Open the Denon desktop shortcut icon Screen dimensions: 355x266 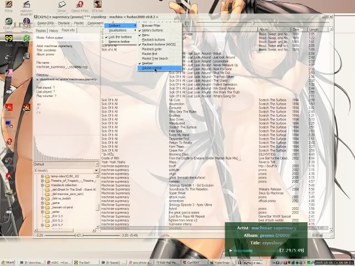[x=62, y=4]
